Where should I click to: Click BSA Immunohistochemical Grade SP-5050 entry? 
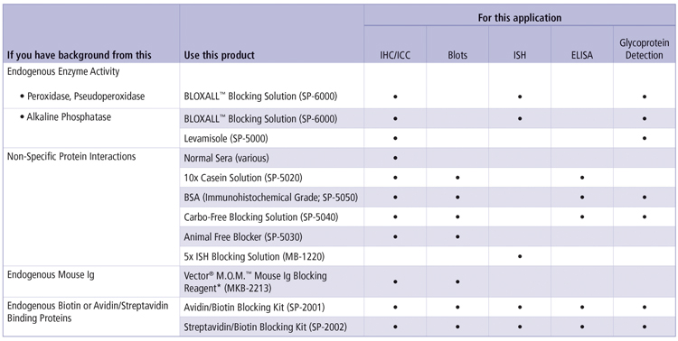(x=270, y=198)
